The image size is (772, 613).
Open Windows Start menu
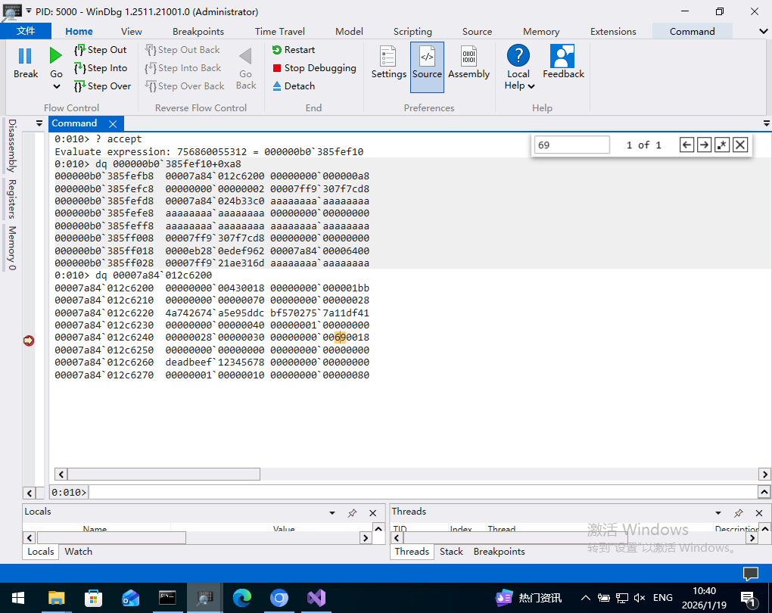(18, 598)
